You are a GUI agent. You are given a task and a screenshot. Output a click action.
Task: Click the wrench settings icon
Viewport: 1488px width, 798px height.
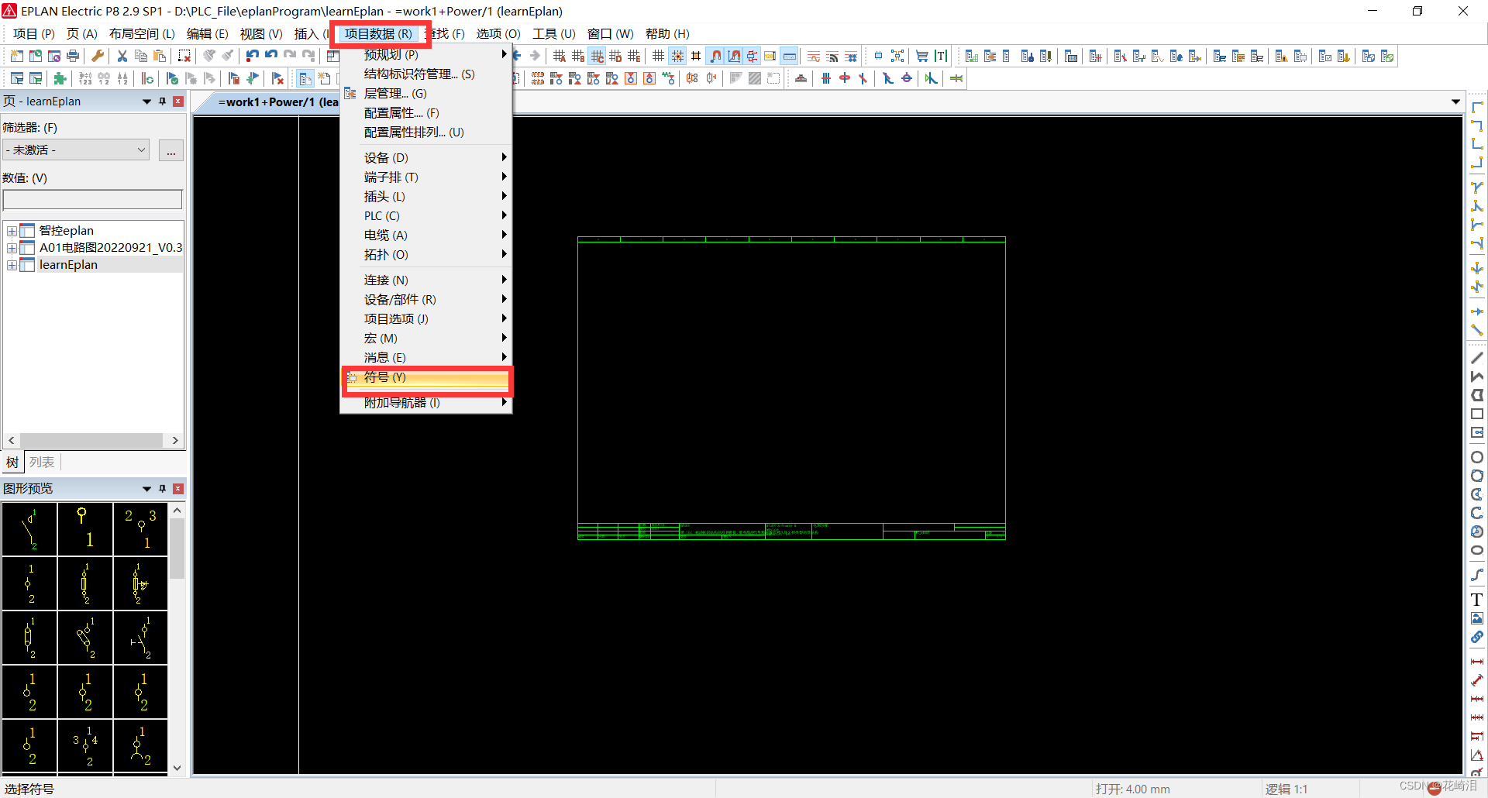[x=98, y=56]
